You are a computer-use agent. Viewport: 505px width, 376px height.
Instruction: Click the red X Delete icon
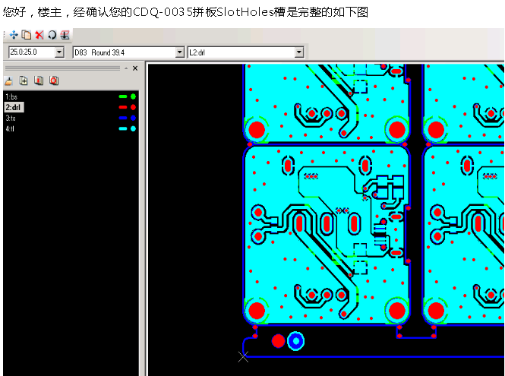tap(39, 35)
